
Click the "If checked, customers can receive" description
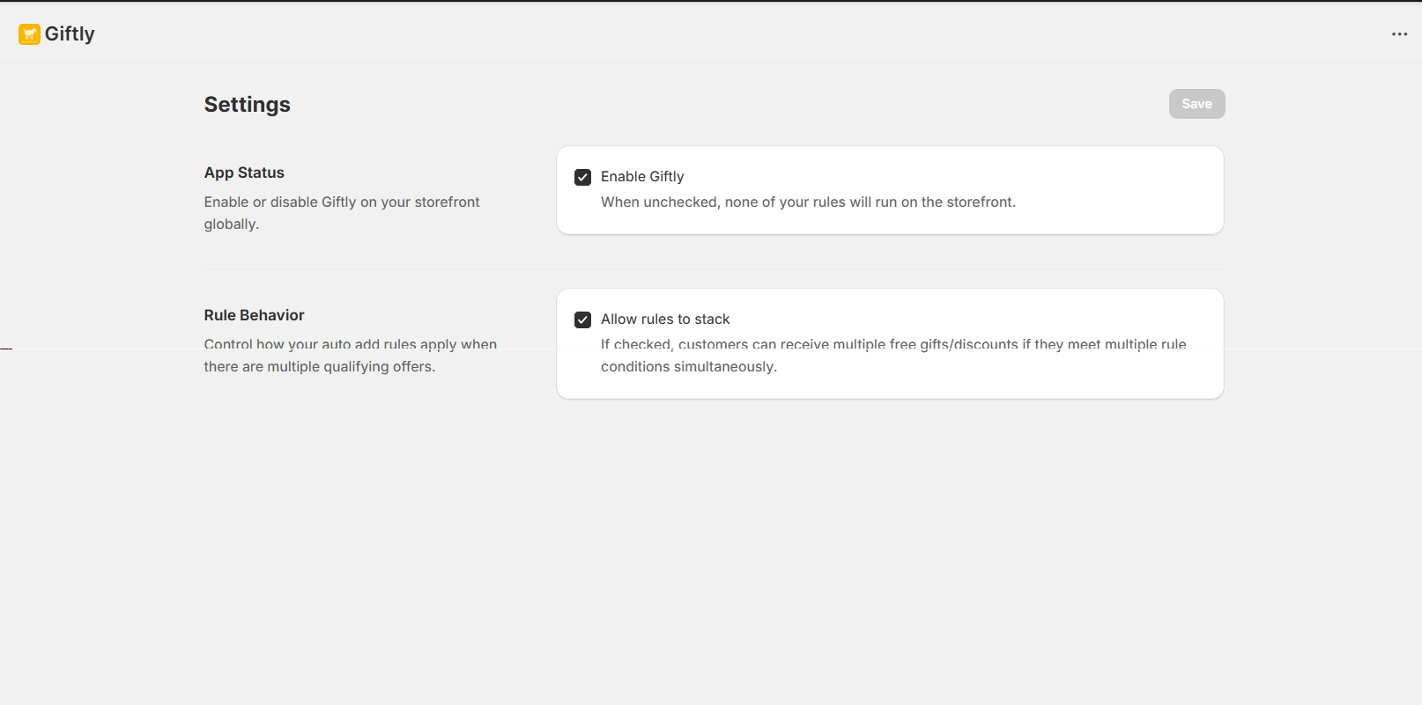pos(892,344)
